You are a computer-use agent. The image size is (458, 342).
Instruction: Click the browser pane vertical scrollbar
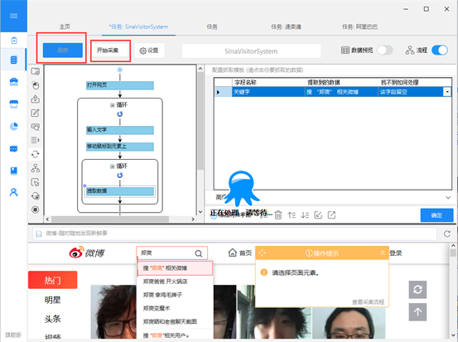click(x=453, y=253)
